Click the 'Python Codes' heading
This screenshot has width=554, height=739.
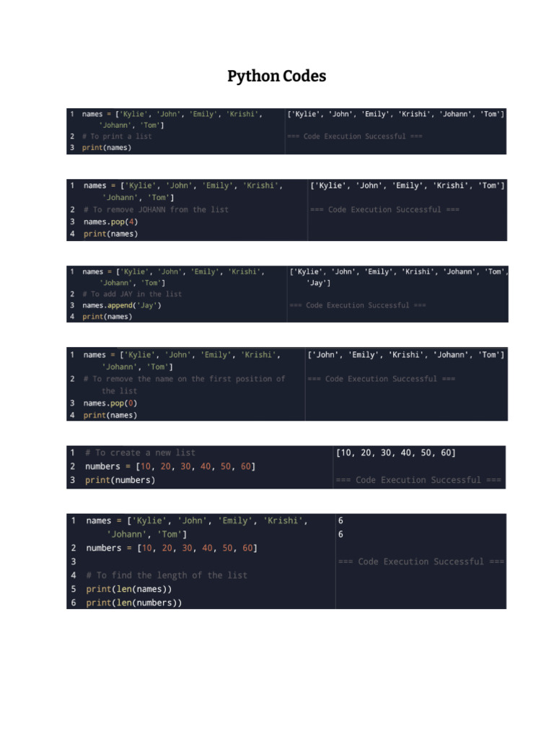[x=276, y=76]
